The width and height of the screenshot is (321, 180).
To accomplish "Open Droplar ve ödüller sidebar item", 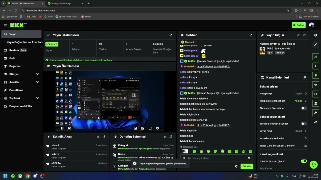I will point(21,106).
